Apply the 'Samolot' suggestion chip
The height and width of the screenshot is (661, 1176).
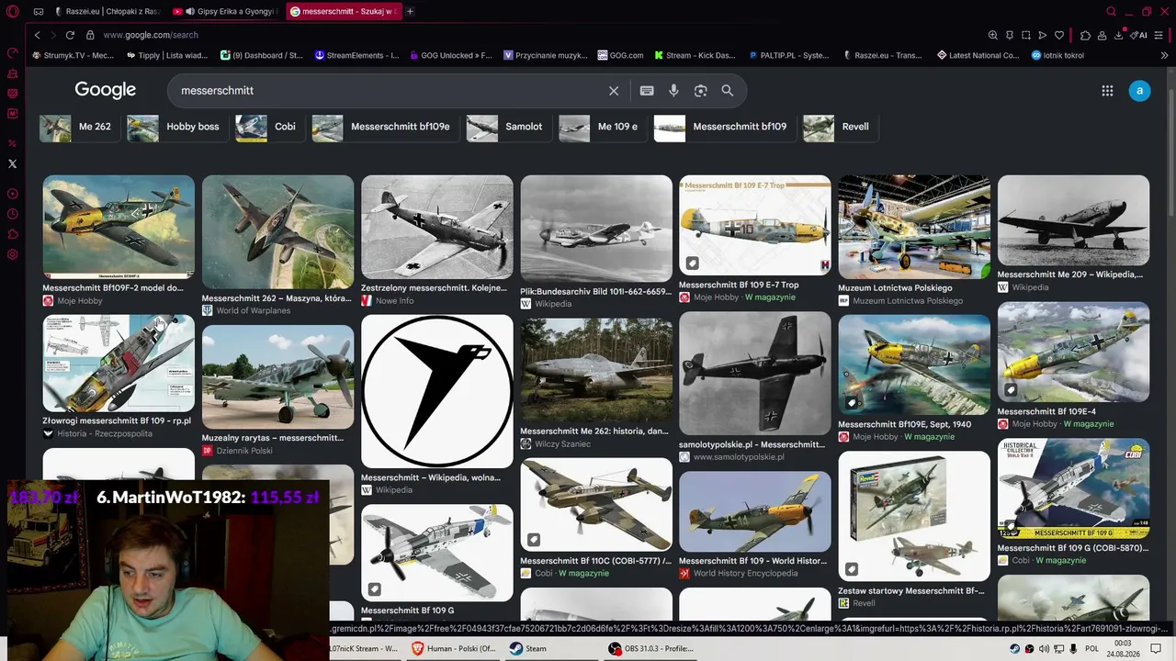508,127
